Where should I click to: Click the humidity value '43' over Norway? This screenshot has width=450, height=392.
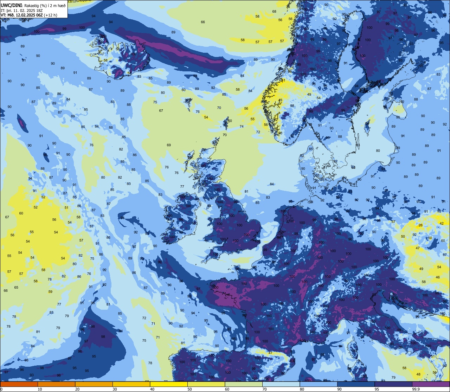[x=280, y=100]
